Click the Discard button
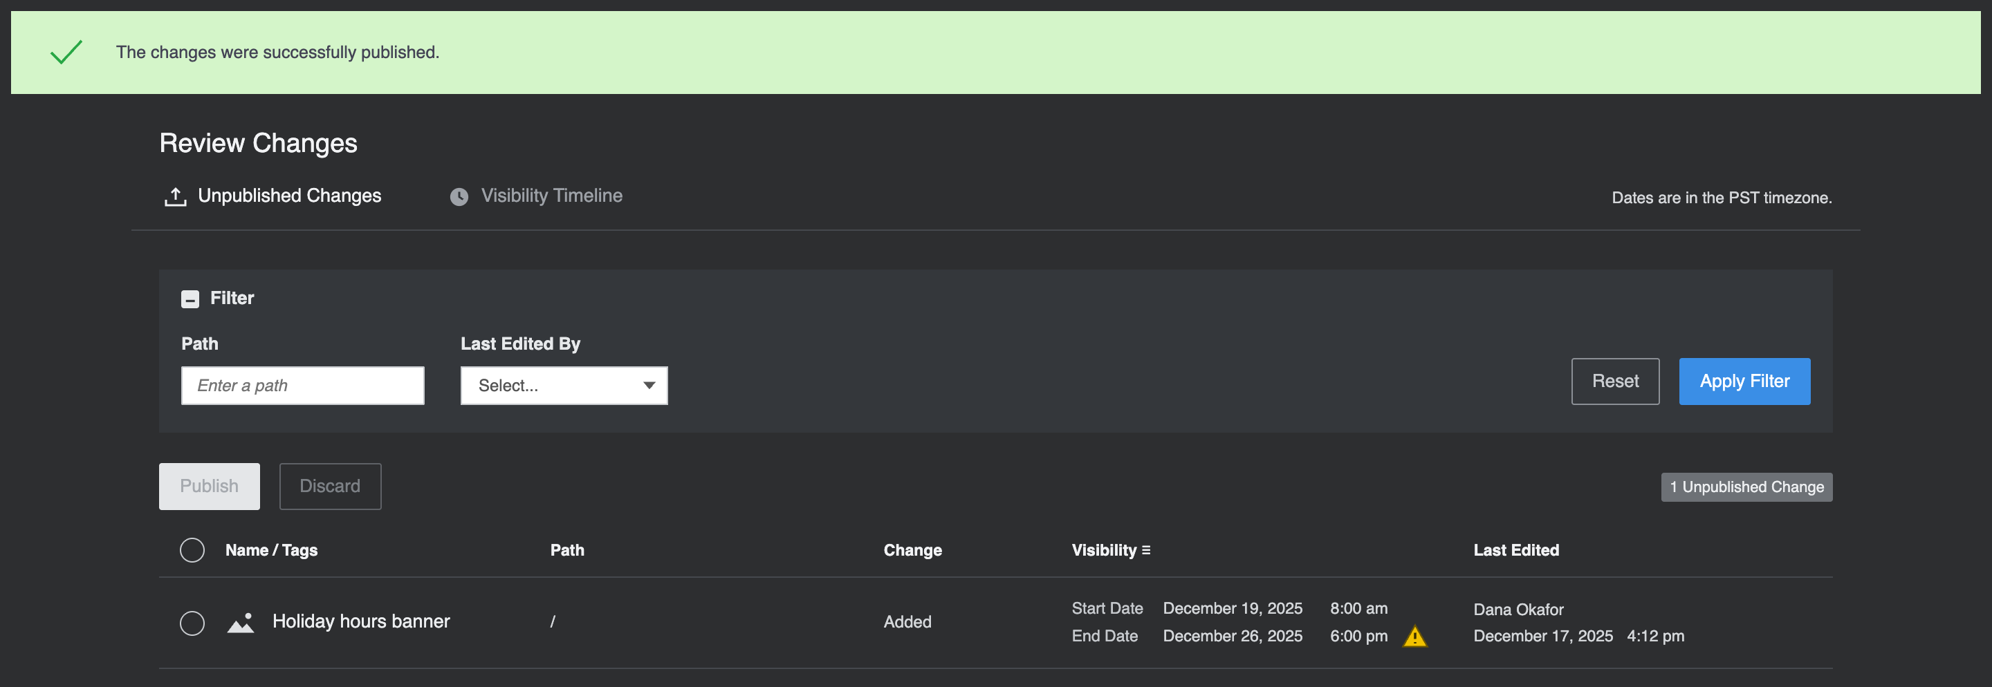 [330, 486]
